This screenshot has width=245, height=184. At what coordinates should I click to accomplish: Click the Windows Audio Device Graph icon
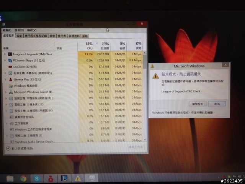click(12, 142)
